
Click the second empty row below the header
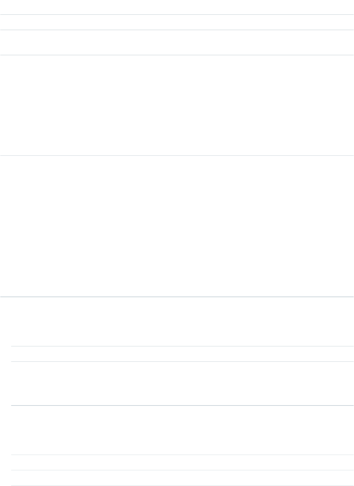coord(177,42)
